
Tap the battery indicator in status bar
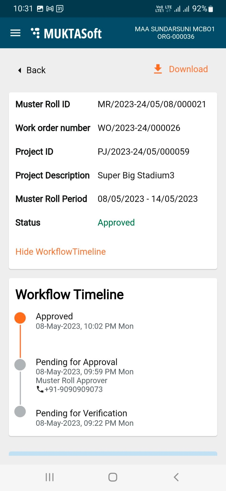point(211,9)
